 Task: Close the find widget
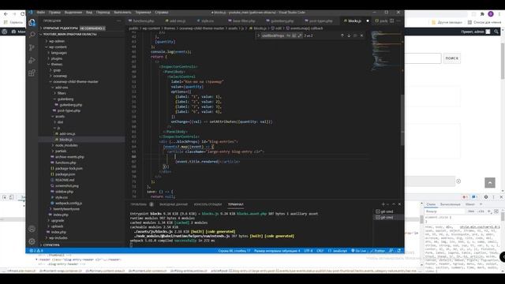pos(361,35)
